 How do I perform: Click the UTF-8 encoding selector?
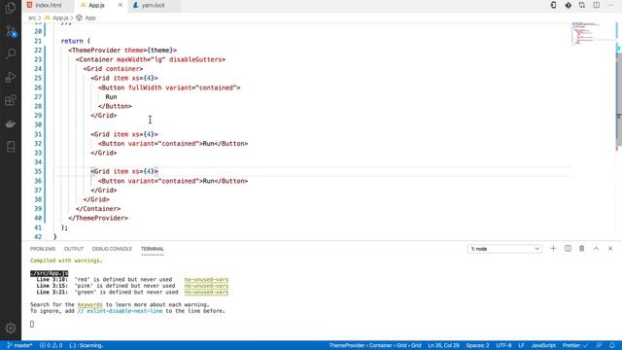click(x=503, y=345)
